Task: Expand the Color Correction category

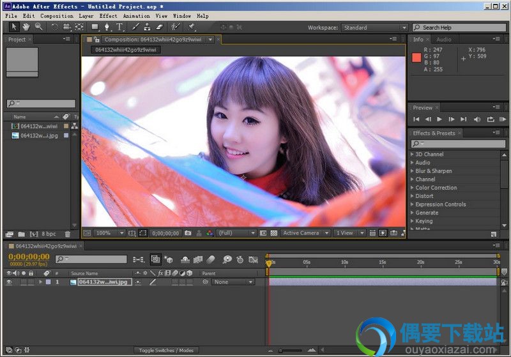Action: tap(412, 188)
